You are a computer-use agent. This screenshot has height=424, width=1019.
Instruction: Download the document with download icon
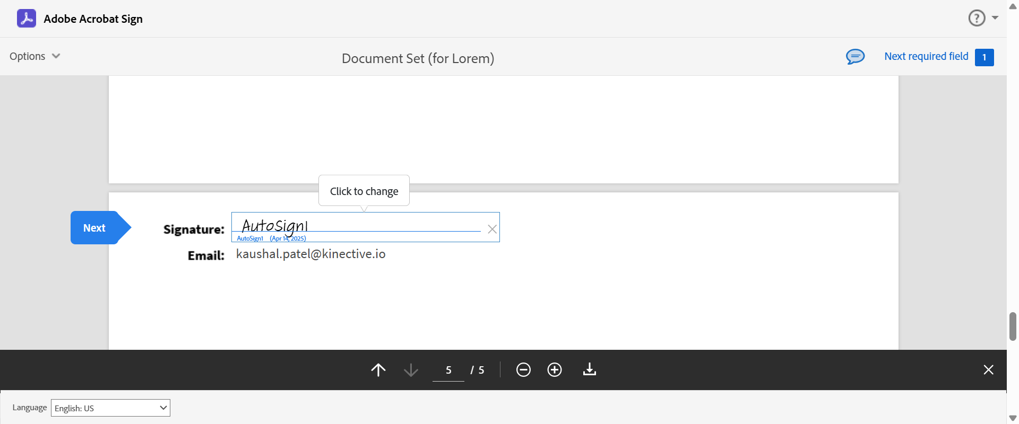pyautogui.click(x=590, y=369)
